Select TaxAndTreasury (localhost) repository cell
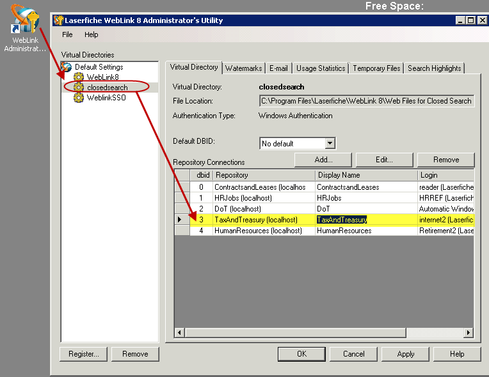 [x=264, y=220]
